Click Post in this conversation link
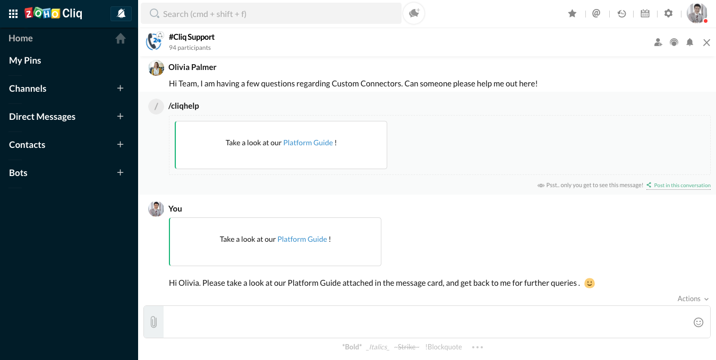 (x=681, y=186)
